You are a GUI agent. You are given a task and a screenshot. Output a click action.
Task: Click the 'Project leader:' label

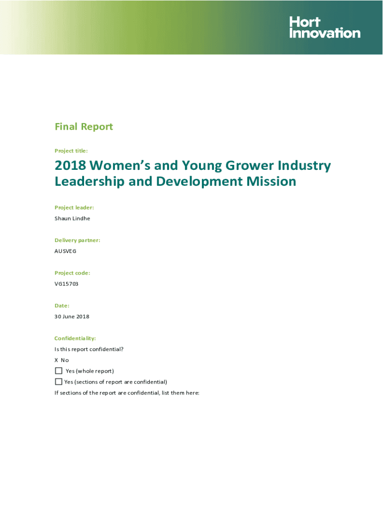coord(74,207)
